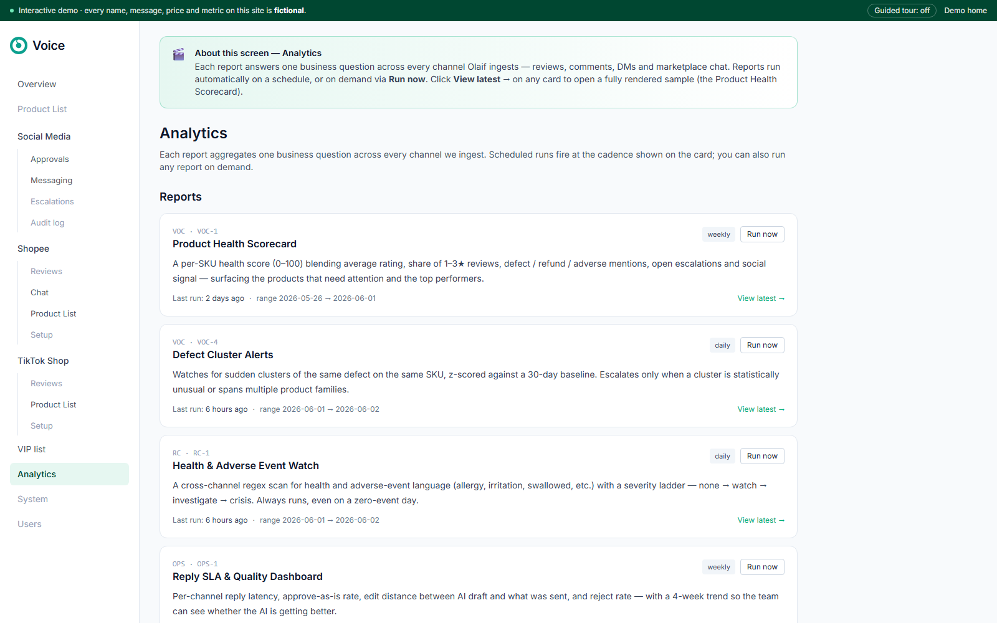Select Analytics in the sidebar
This screenshot has width=997, height=623.
(x=69, y=474)
